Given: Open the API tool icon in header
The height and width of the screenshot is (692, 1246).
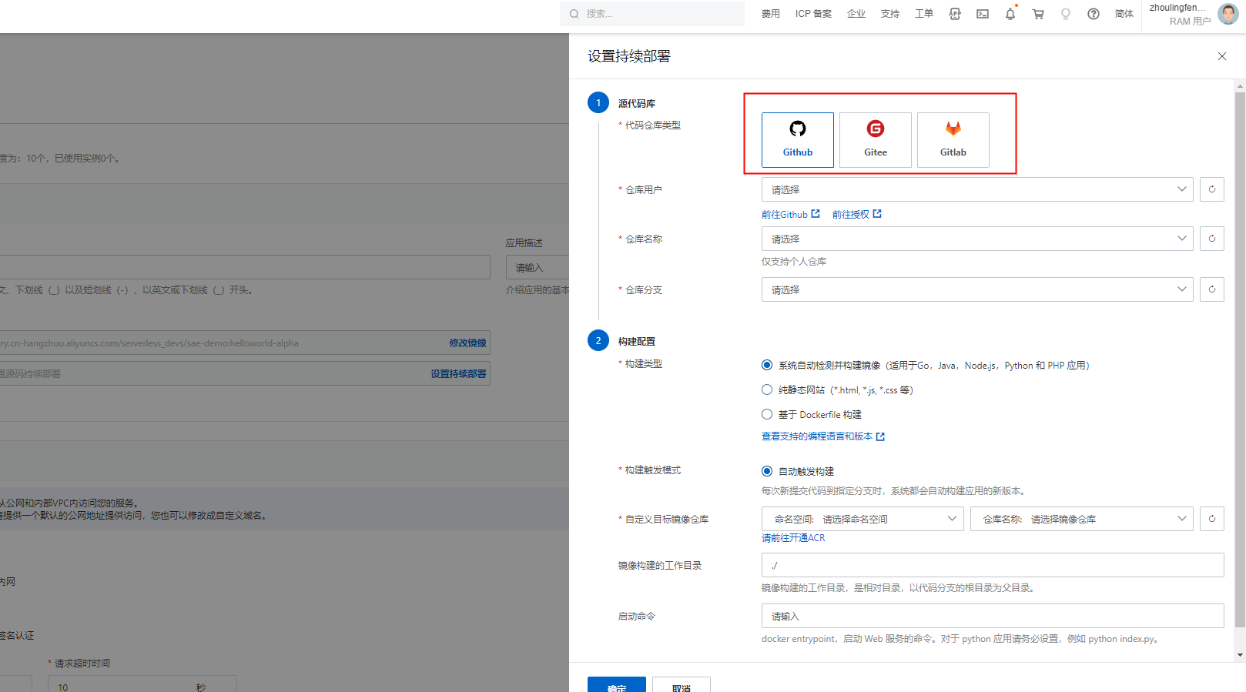Looking at the screenshot, I should [x=955, y=14].
